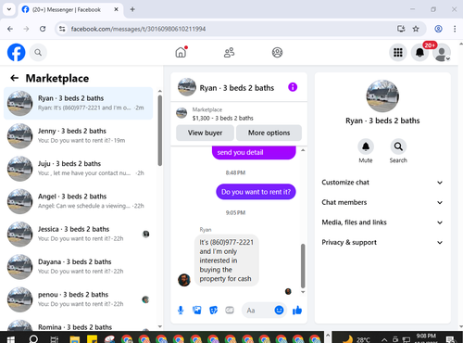Click Ryan's avatar next to his message

[x=184, y=280]
